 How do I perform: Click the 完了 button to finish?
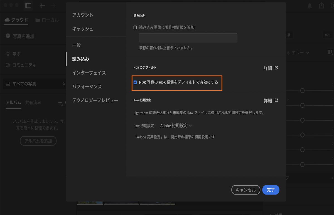[x=271, y=190]
